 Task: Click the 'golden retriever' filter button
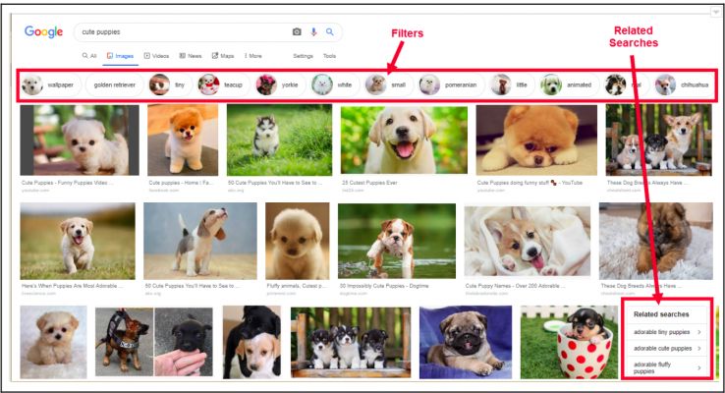click(x=116, y=85)
